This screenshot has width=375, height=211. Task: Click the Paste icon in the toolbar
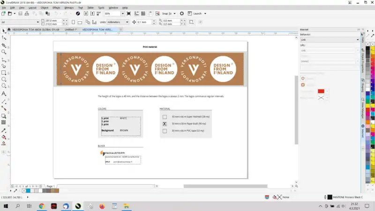click(48, 14)
